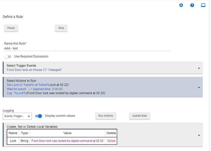The image size is (211, 151).
Task: Click the Set Lock action line
Action: [x=38, y=85]
